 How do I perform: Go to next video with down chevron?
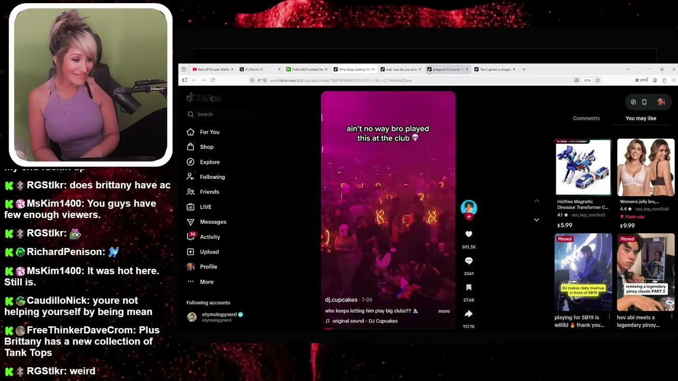click(537, 220)
